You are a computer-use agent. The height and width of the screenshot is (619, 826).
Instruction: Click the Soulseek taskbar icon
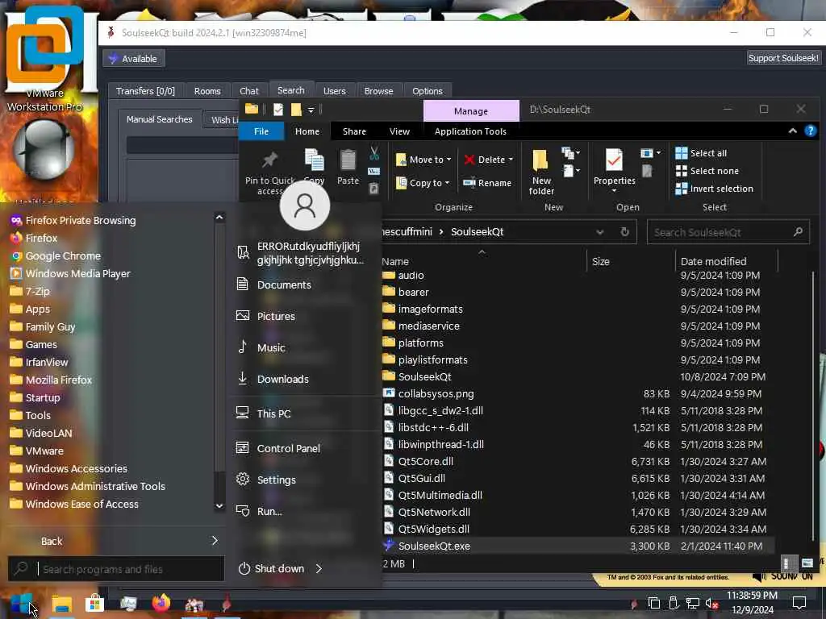point(227,603)
